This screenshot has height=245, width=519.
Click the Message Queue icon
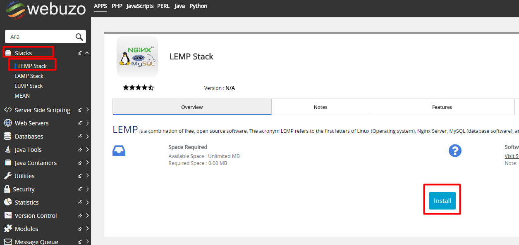pos(8,242)
